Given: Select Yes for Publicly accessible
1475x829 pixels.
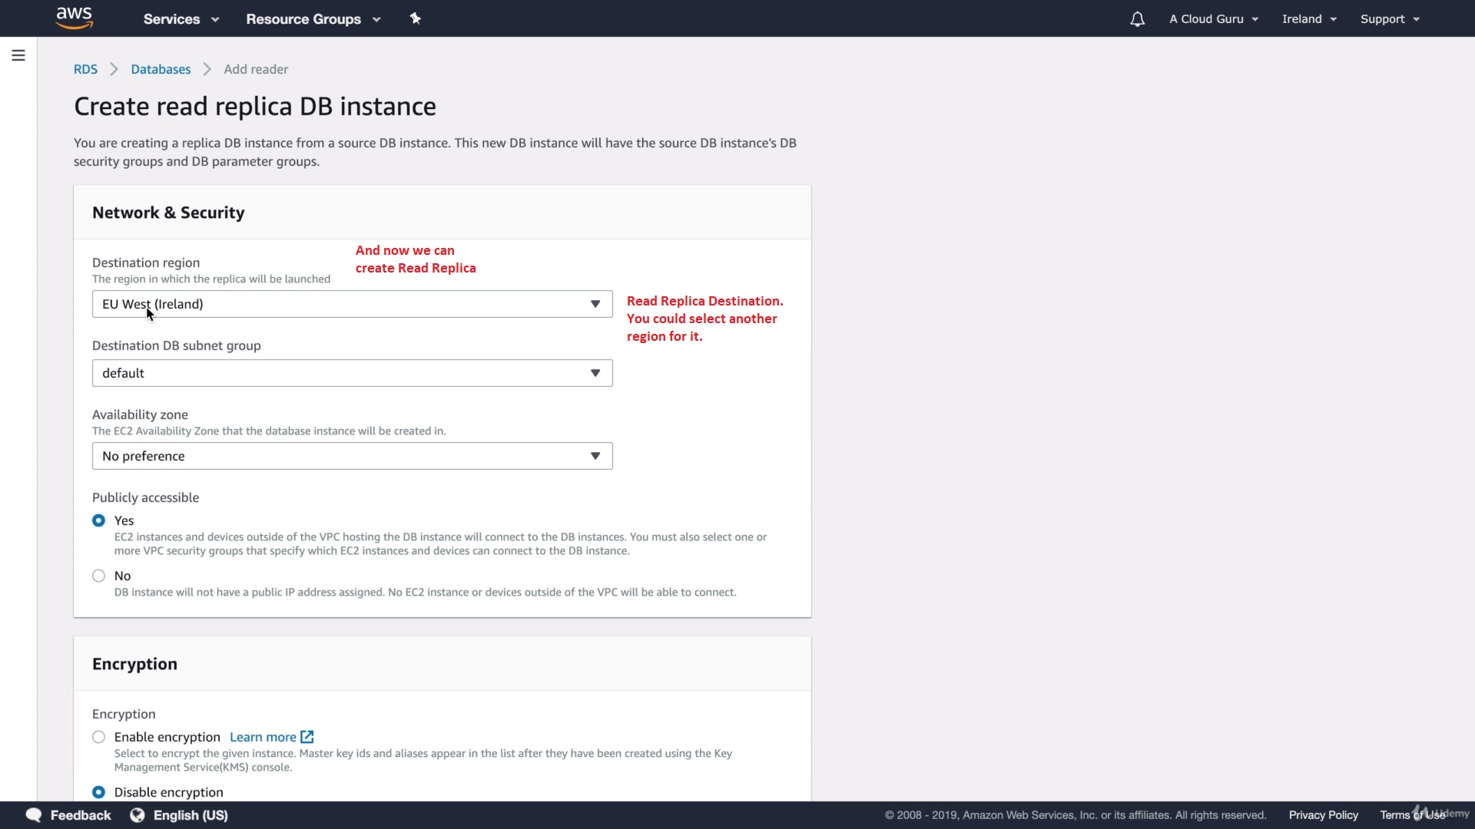Looking at the screenshot, I should tap(98, 520).
